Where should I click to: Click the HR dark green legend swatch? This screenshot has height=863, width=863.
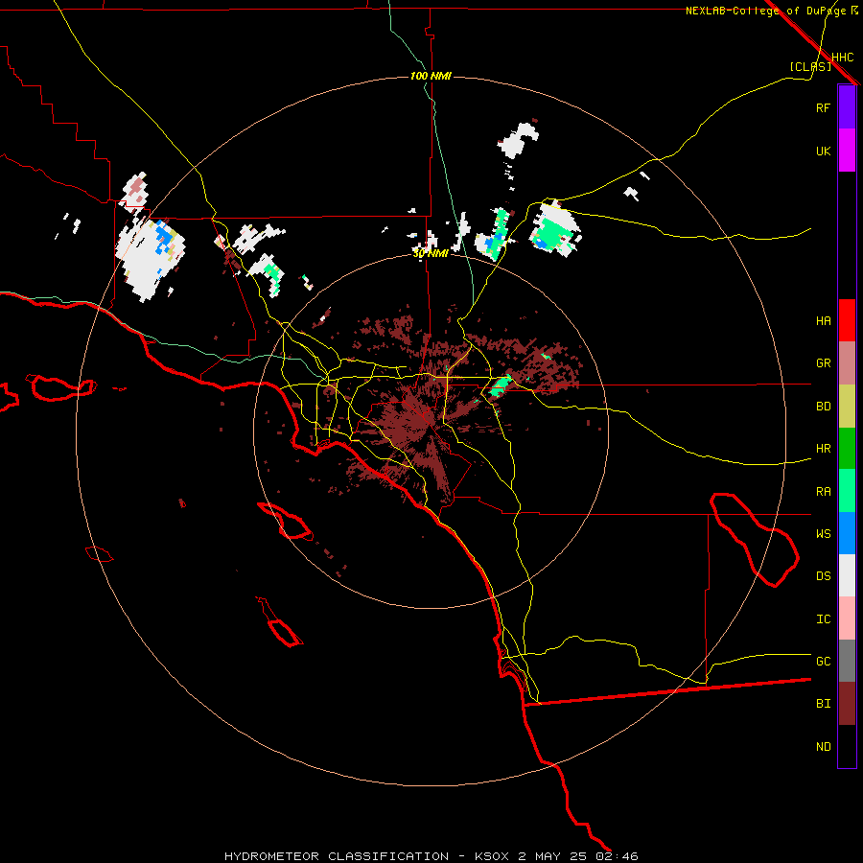tap(847, 448)
